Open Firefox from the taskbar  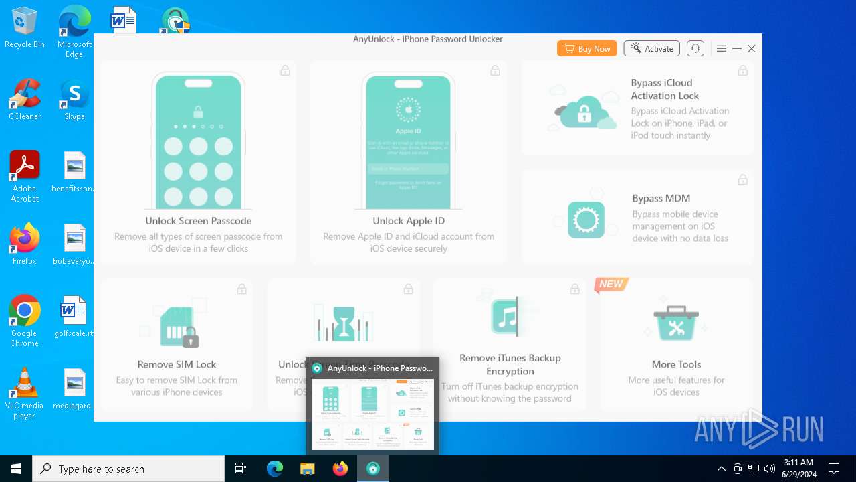click(340, 469)
